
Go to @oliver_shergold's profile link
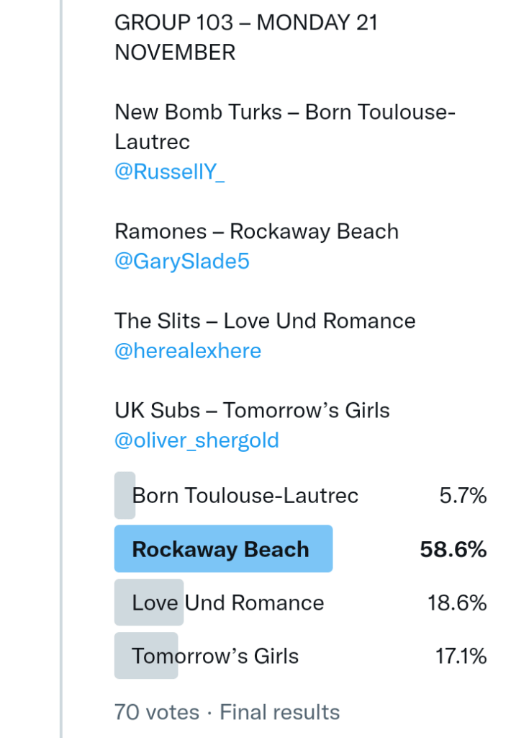[196, 440]
